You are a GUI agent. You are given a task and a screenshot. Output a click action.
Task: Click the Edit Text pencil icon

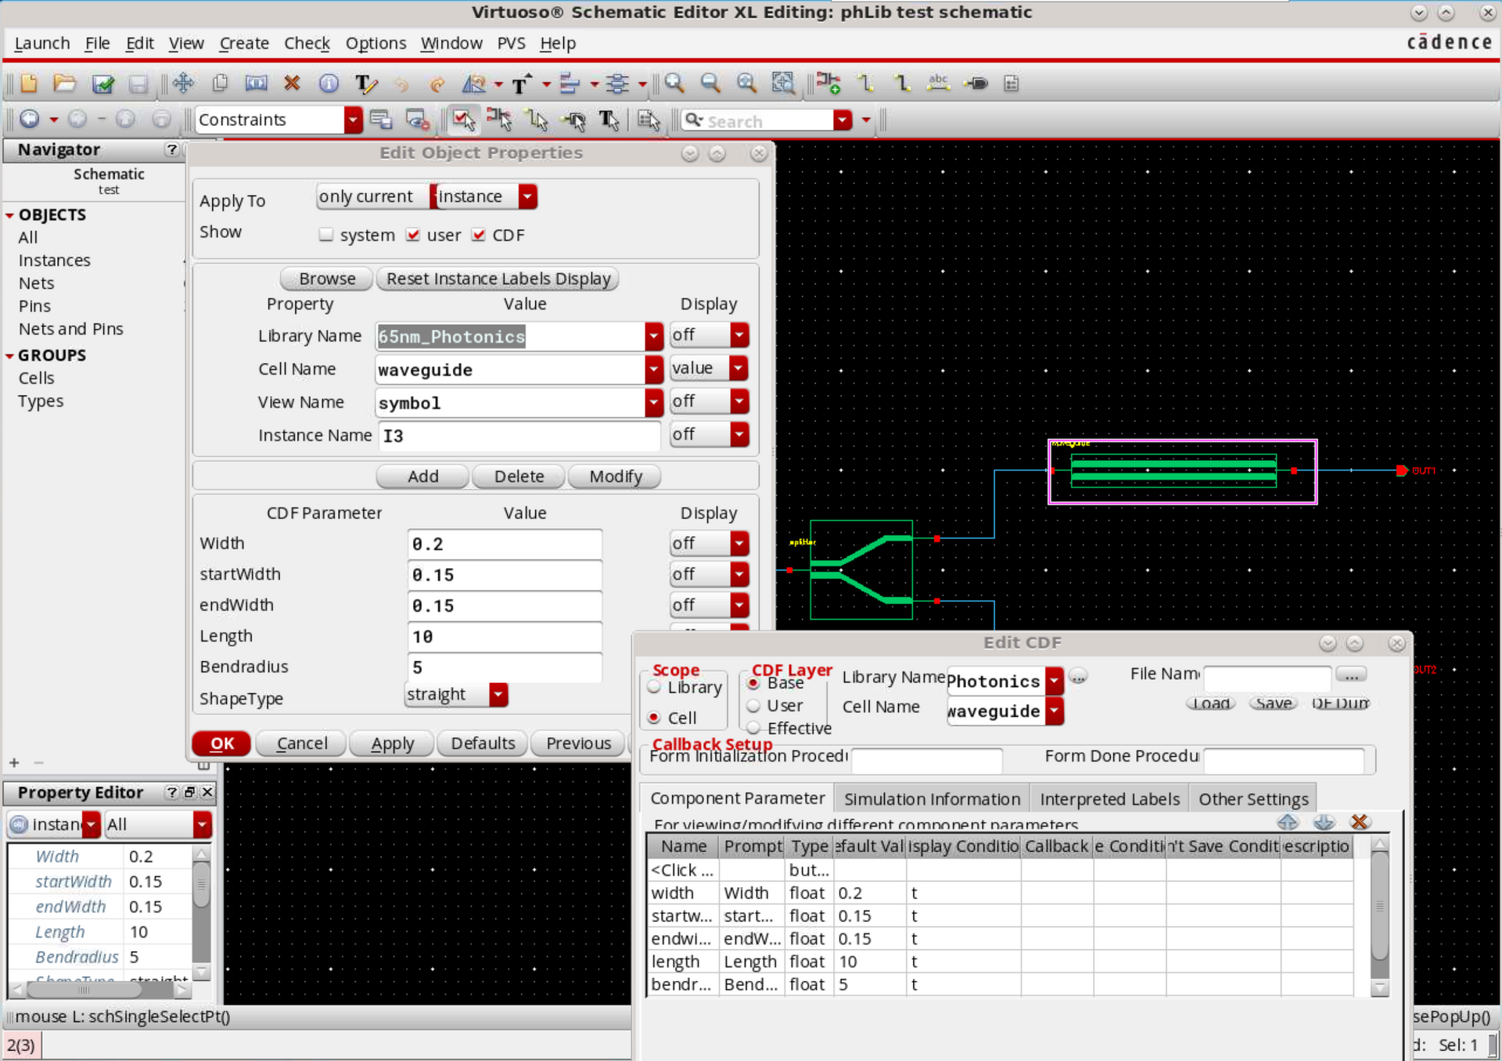(x=365, y=83)
